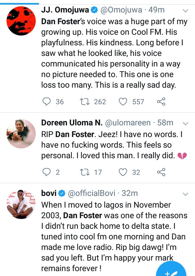Open JJ. Omojuwa tweet options chevron
This screenshot has width=195, height=276.
(186, 11)
